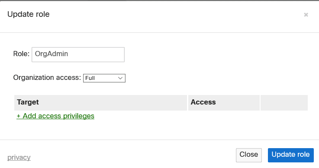The width and height of the screenshot is (319, 168).
Task: Click the plus sign before Add access privileges
Action: pos(18,116)
